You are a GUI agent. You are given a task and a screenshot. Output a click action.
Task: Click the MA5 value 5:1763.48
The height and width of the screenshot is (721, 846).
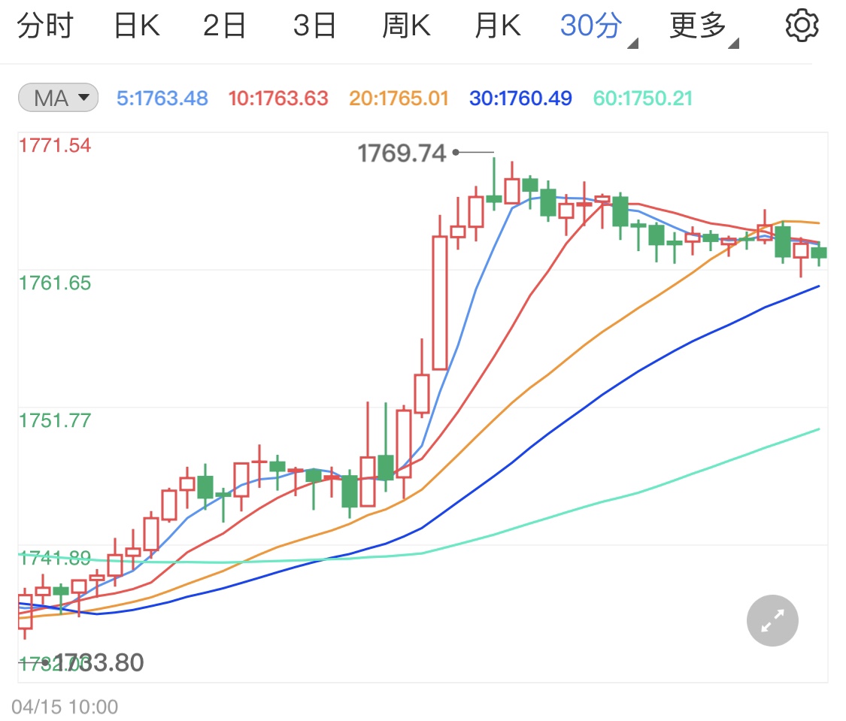(162, 98)
